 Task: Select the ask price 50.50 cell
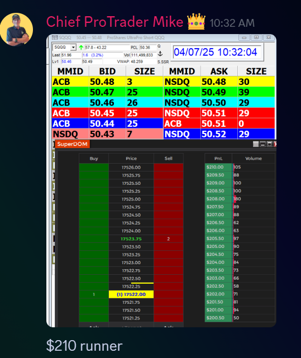coord(219,103)
